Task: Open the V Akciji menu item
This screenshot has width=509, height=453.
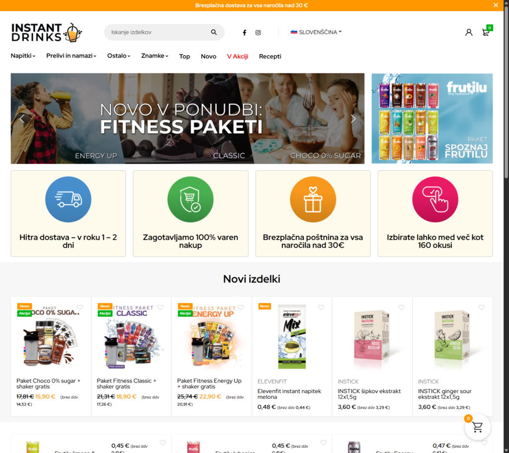Action: pyautogui.click(x=237, y=57)
